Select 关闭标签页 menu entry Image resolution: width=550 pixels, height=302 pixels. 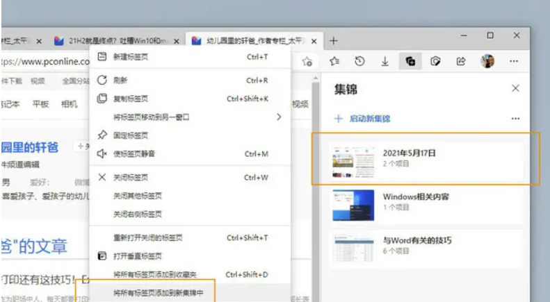pos(190,178)
